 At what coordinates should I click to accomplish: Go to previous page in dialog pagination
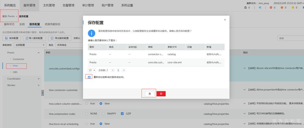point(113,70)
